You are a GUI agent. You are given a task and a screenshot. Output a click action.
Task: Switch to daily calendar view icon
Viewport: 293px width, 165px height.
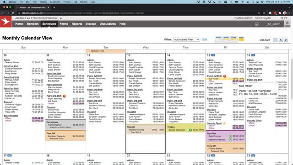pyautogui.click(x=218, y=39)
